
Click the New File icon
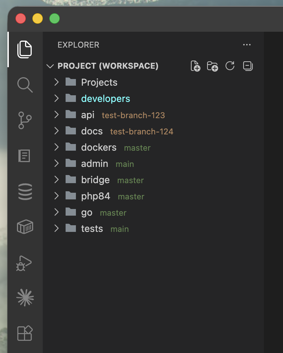coord(195,66)
